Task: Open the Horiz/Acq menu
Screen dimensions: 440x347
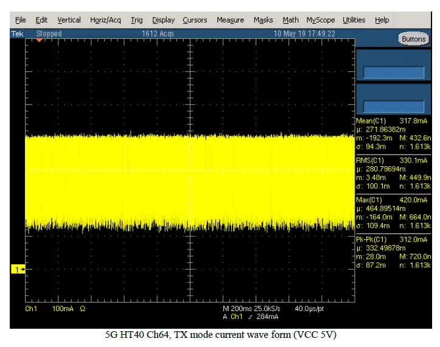Action: 106,20
